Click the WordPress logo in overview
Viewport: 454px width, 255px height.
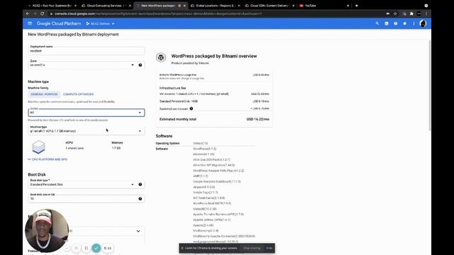click(161, 57)
